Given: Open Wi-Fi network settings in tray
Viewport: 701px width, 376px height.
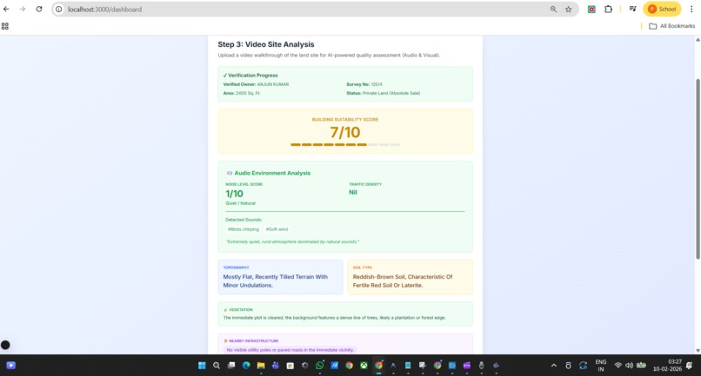Looking at the screenshot, I should point(618,366).
